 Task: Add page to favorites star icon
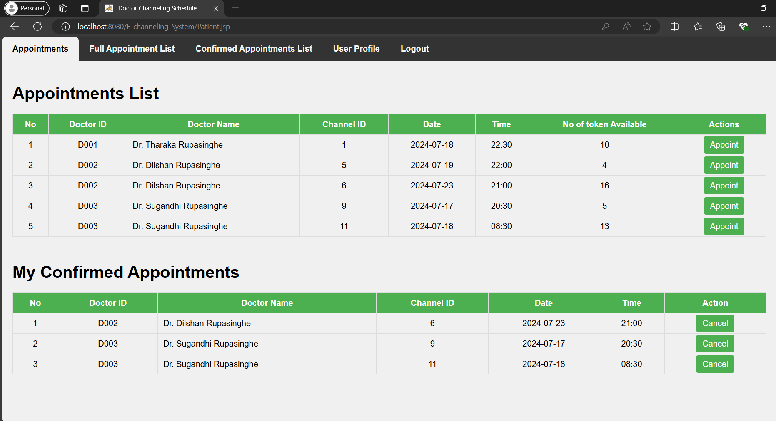coord(647,27)
